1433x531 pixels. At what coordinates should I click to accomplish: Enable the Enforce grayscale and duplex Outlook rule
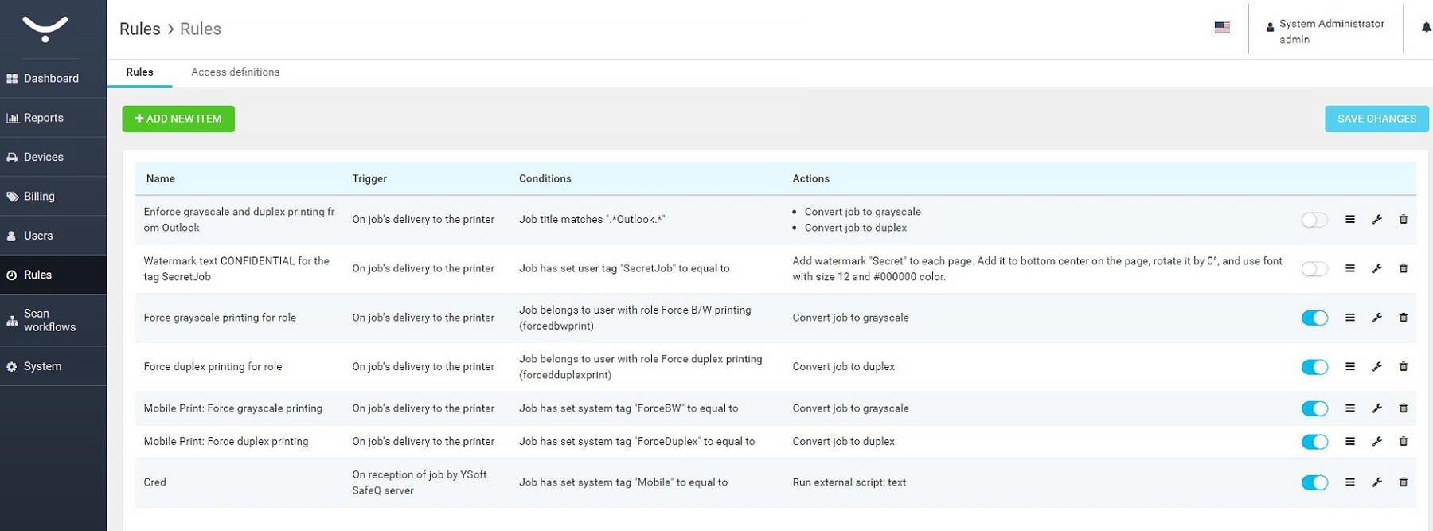(x=1314, y=220)
